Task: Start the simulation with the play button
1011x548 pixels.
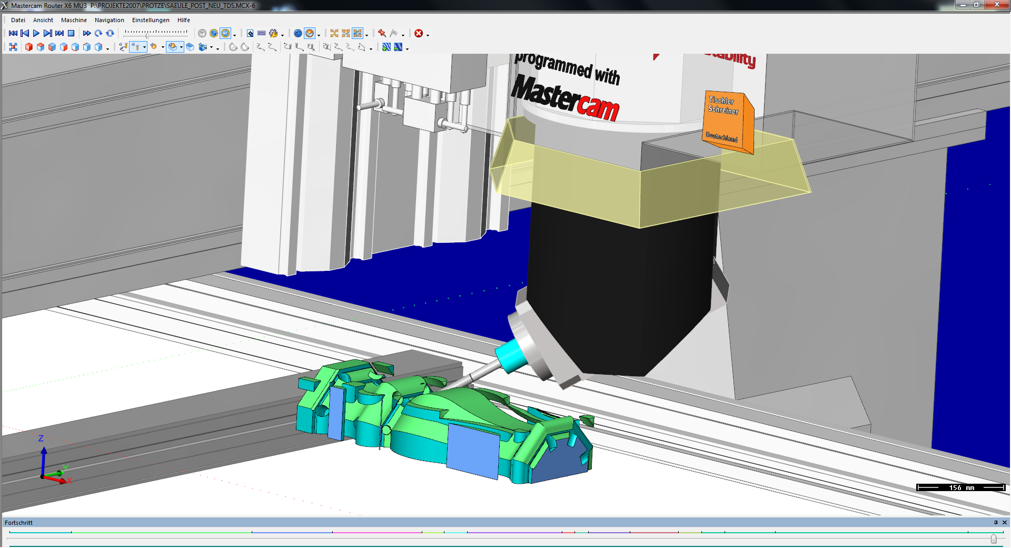Action: pos(36,33)
